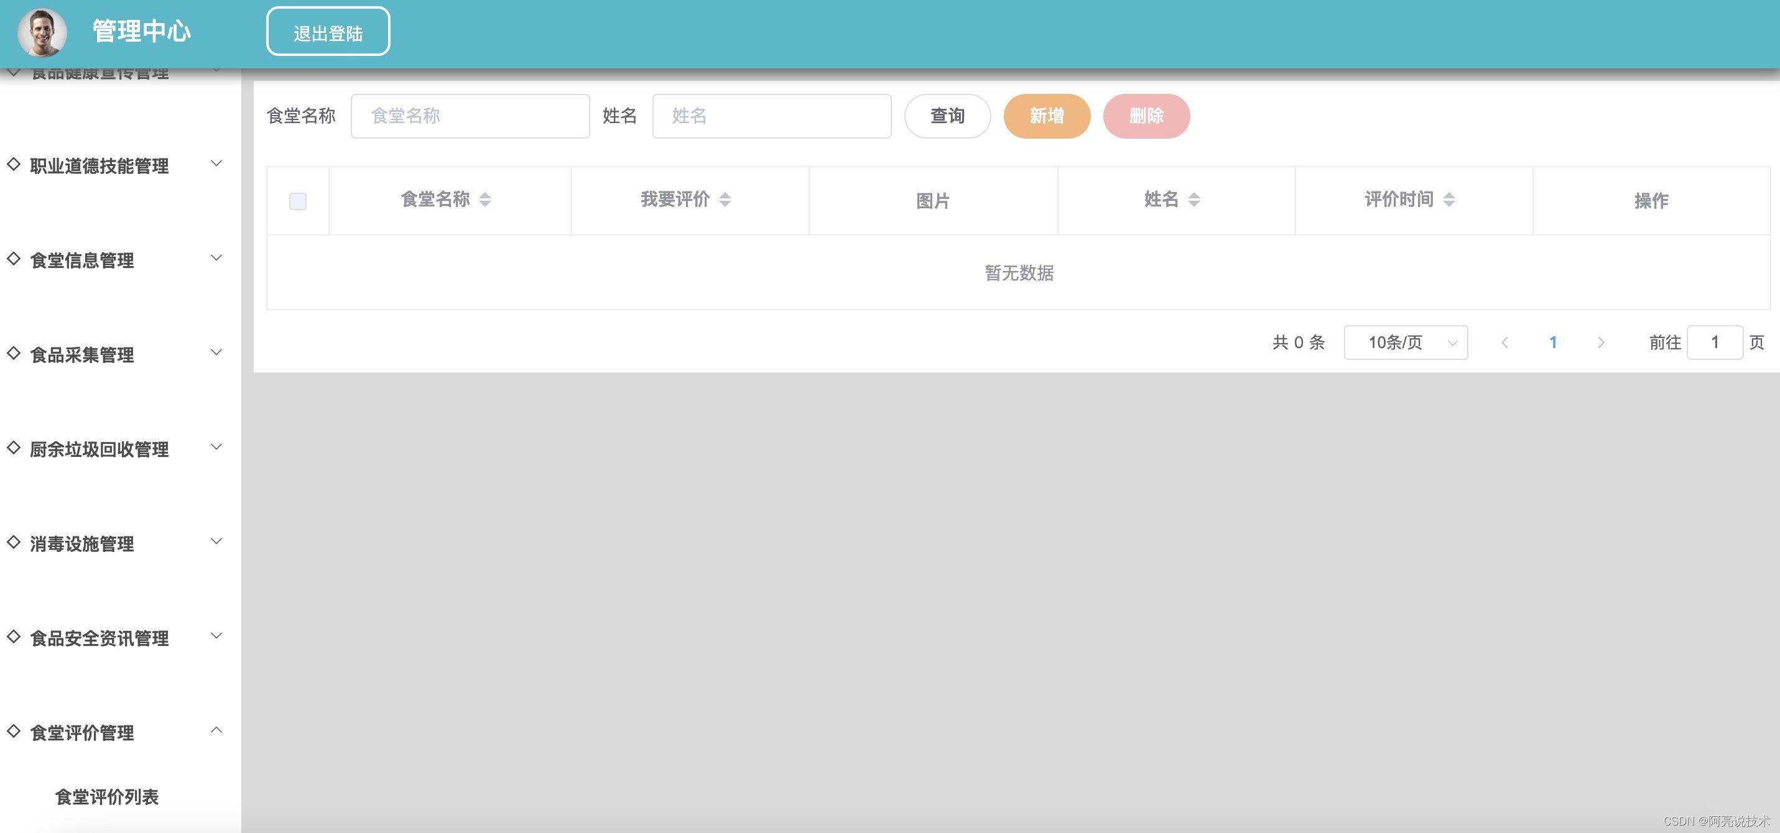
Task: Click the 姓名 column sort arrows
Action: tap(1194, 200)
